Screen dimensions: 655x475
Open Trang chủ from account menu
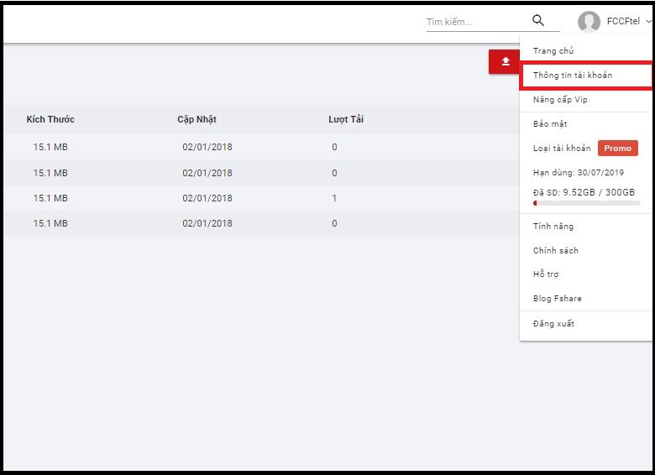coord(553,51)
